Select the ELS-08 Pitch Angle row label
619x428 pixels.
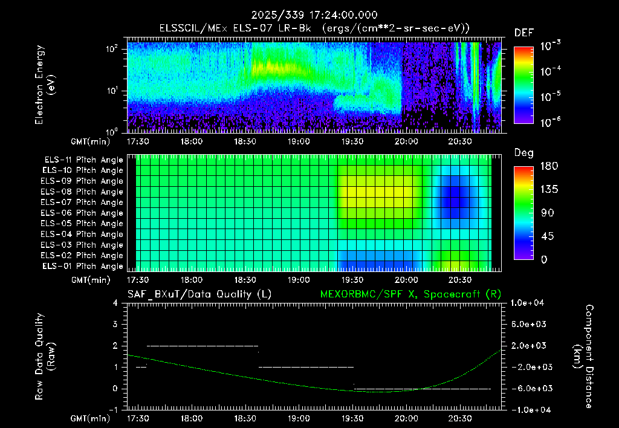click(82, 192)
